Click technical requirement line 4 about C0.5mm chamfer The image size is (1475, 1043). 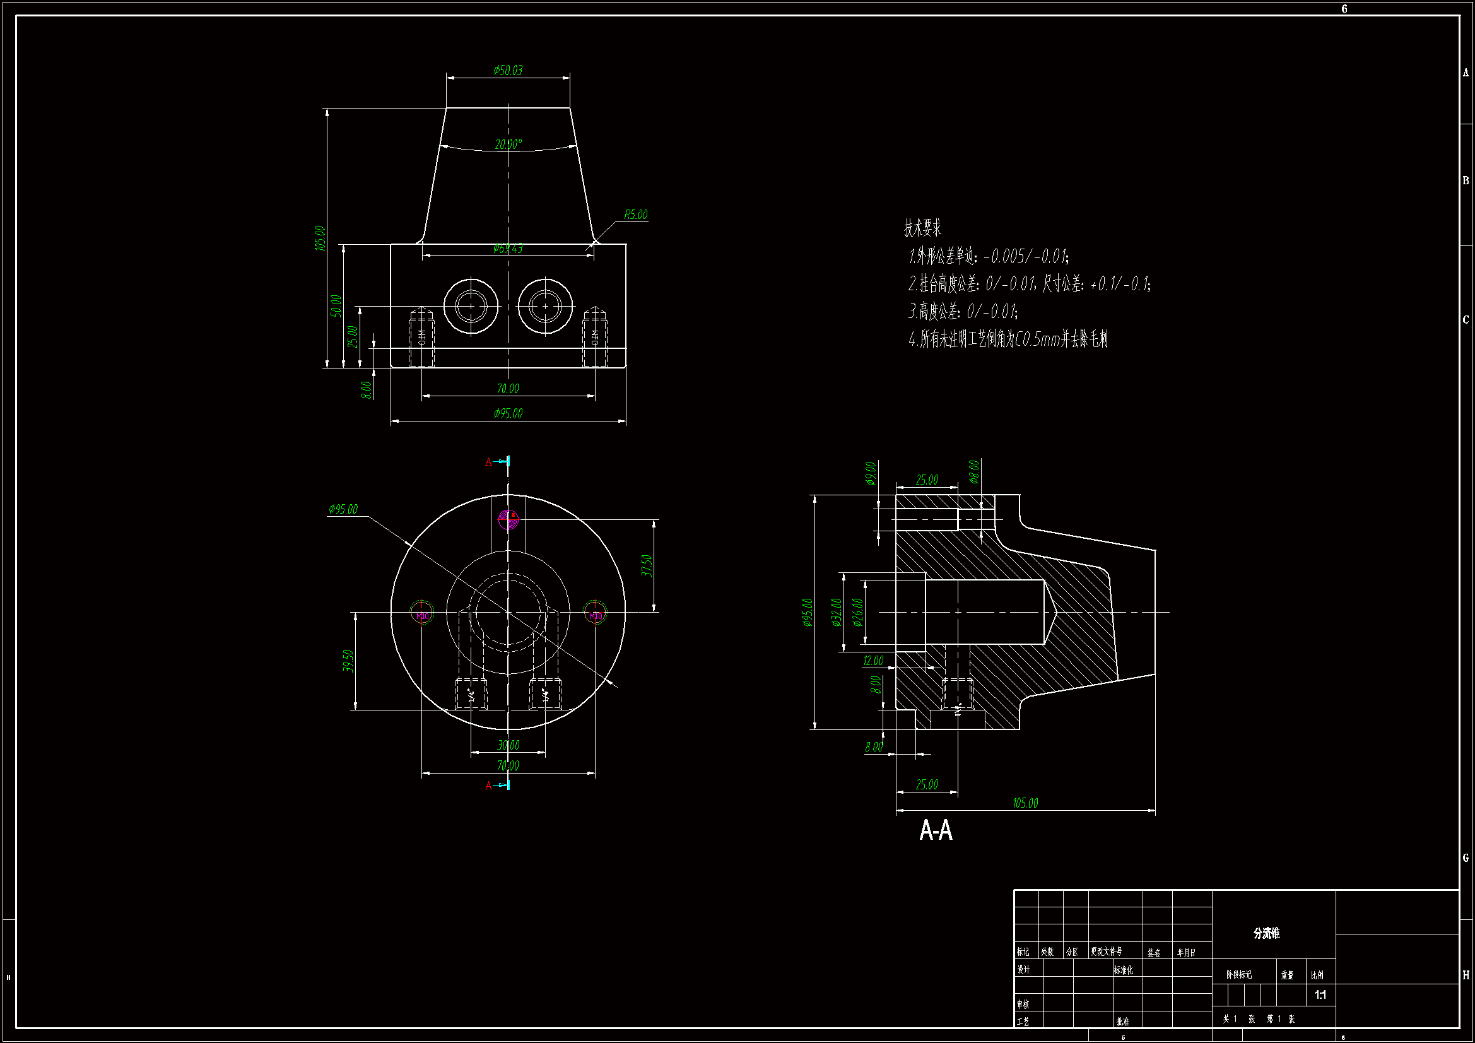point(1008,339)
